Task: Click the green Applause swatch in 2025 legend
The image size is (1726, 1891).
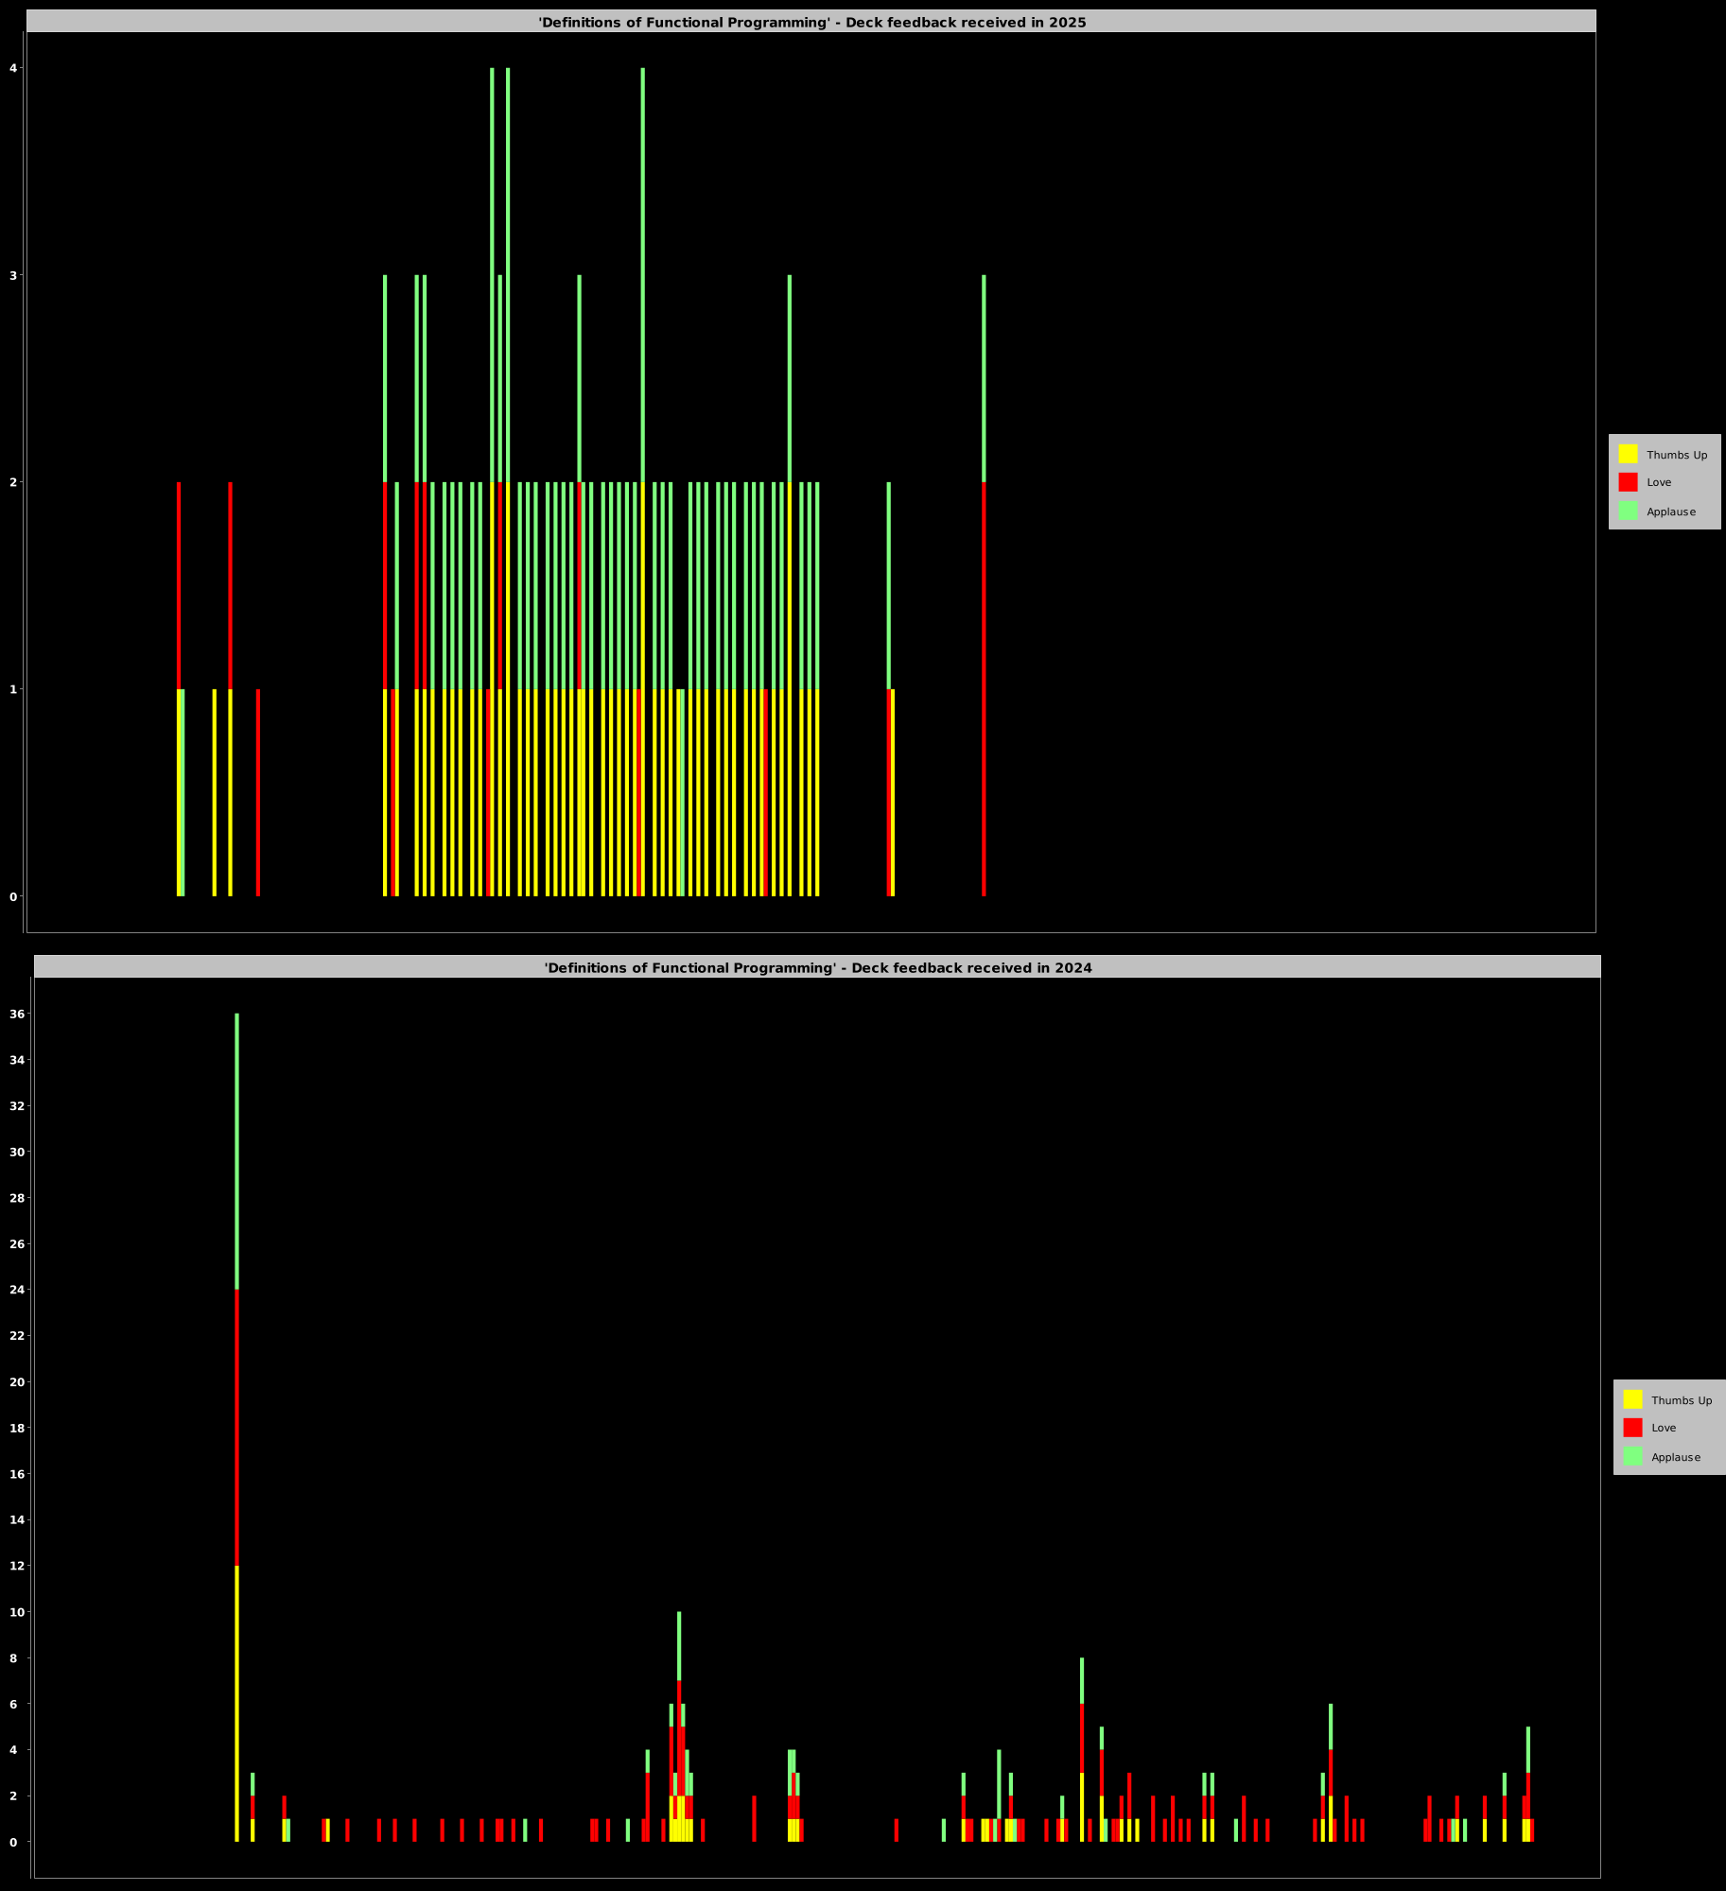Action: [x=1628, y=511]
